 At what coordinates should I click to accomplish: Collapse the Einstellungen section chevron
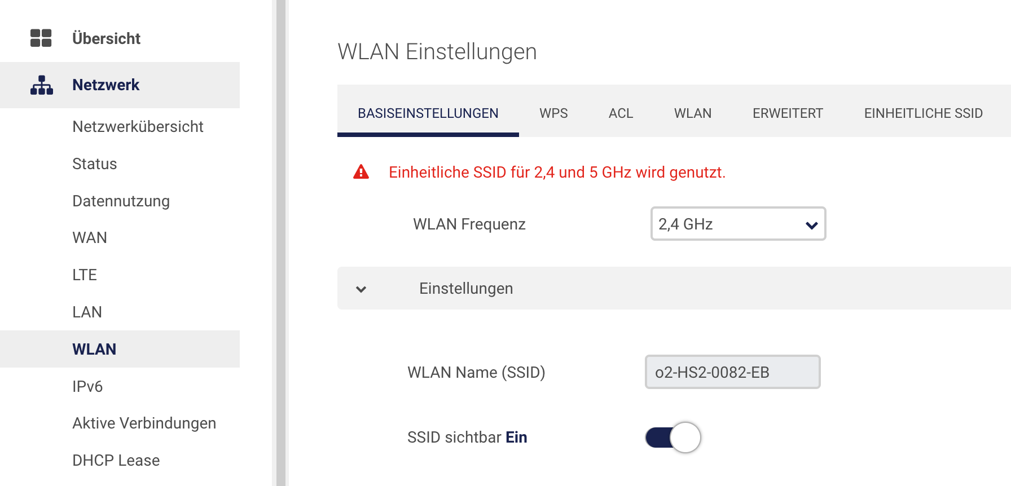click(x=361, y=289)
